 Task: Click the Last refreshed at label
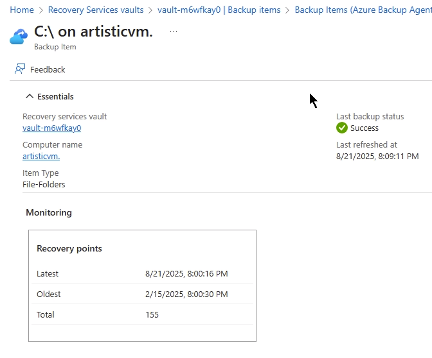(366, 144)
